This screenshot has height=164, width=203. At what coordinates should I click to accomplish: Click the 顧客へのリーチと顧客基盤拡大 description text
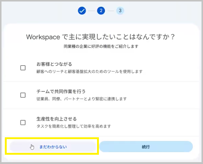tap(90, 72)
